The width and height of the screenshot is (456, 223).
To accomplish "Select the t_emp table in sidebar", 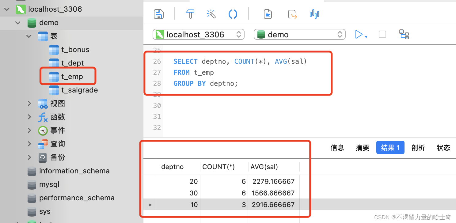I will pyautogui.click(x=72, y=77).
